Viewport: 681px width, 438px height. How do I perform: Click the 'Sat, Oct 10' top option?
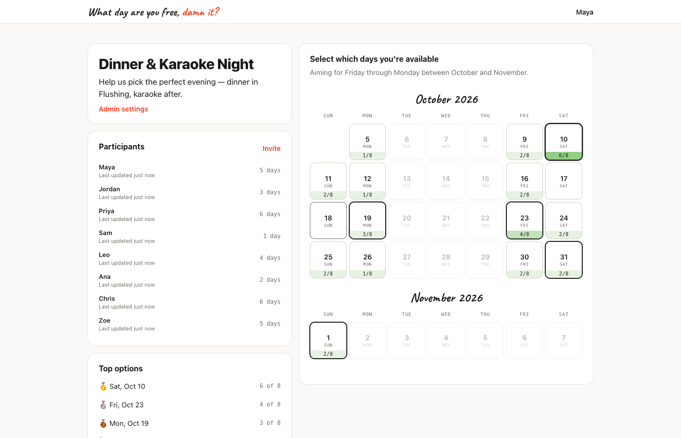[190, 386]
